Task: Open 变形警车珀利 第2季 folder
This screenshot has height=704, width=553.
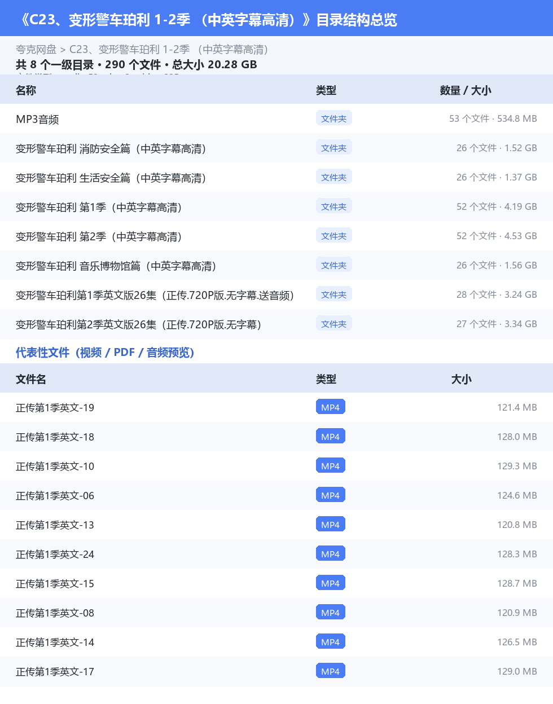Action: [276, 236]
